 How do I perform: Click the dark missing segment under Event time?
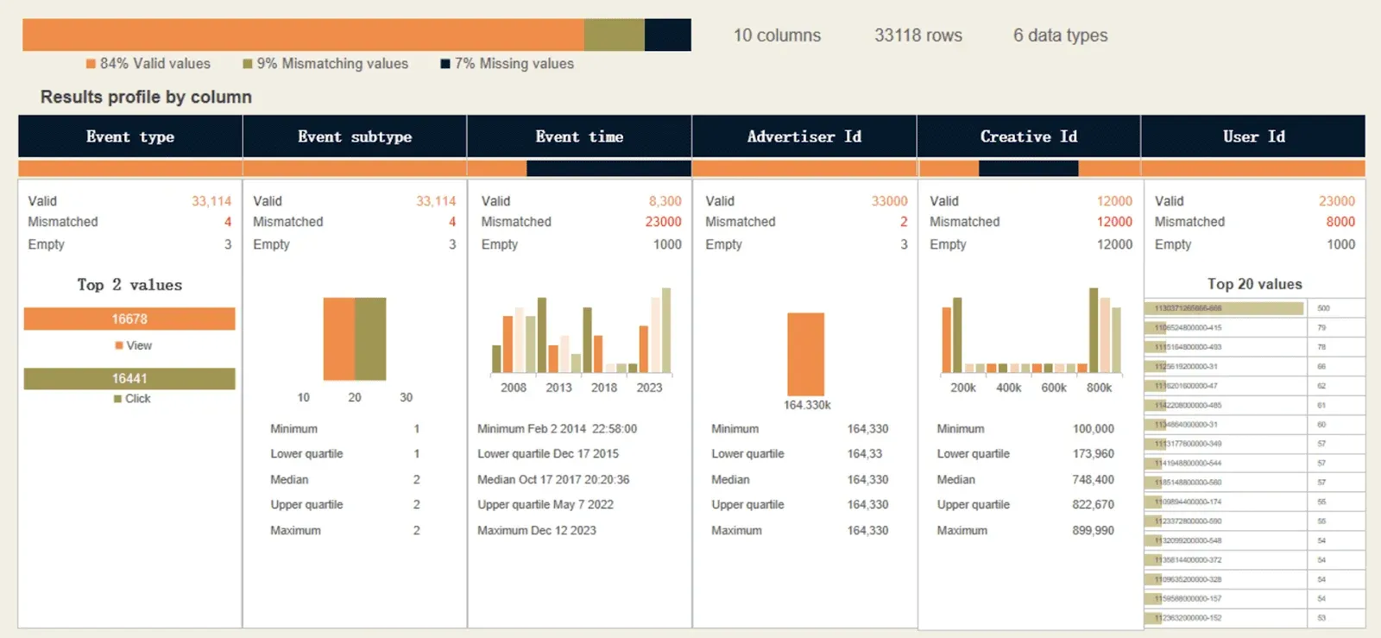pyautogui.click(x=608, y=168)
